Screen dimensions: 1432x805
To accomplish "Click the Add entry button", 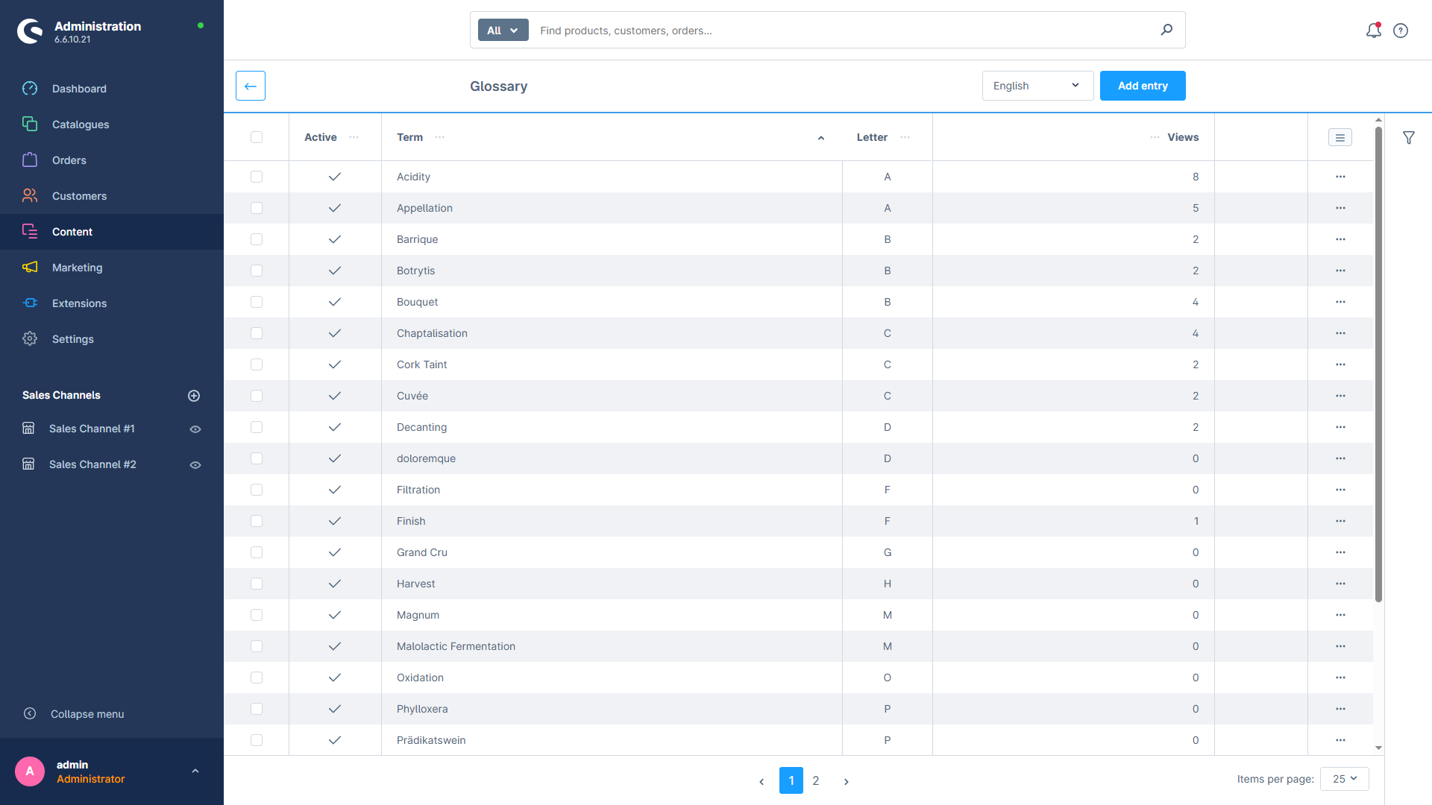I will tap(1143, 86).
